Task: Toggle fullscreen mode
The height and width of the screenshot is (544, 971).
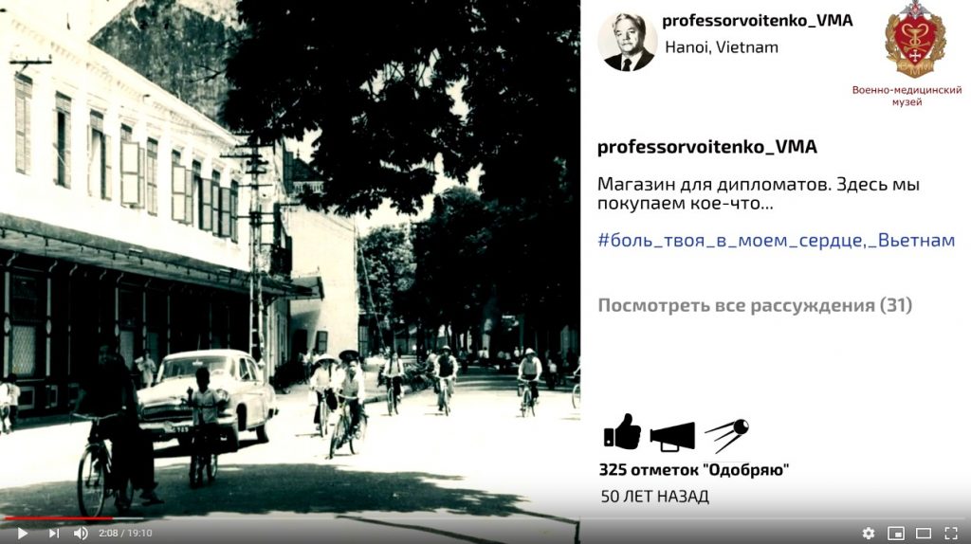Action: [951, 533]
